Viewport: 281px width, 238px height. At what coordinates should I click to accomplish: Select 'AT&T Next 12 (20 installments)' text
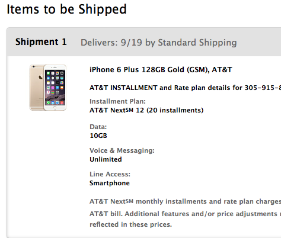(x=146, y=110)
